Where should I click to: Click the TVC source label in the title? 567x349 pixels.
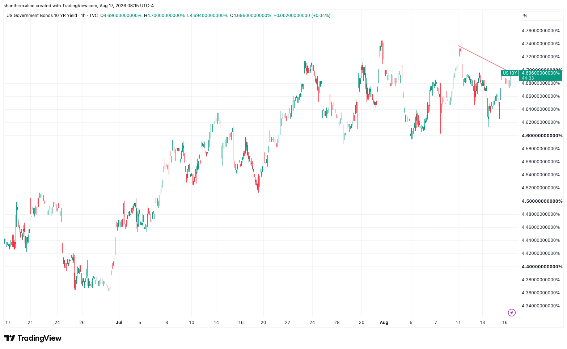tap(93, 16)
